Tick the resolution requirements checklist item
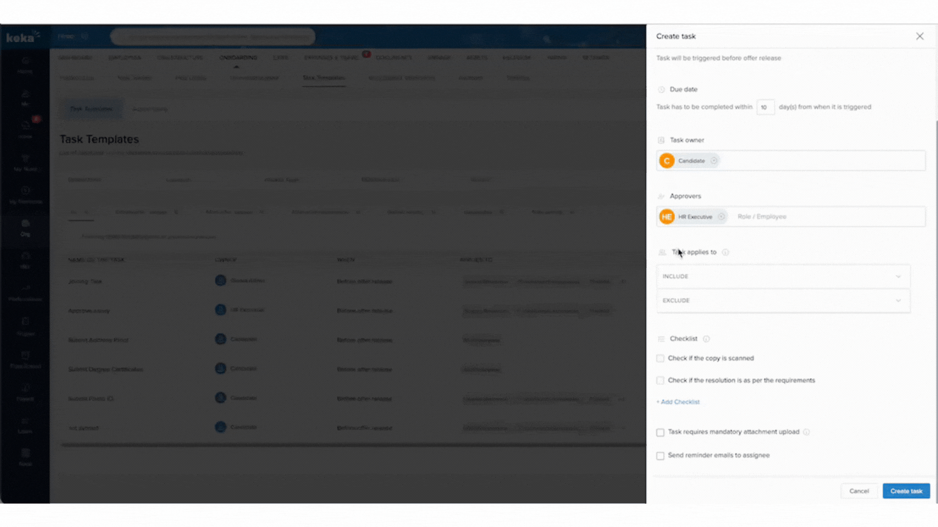The height and width of the screenshot is (527, 938). [660, 381]
